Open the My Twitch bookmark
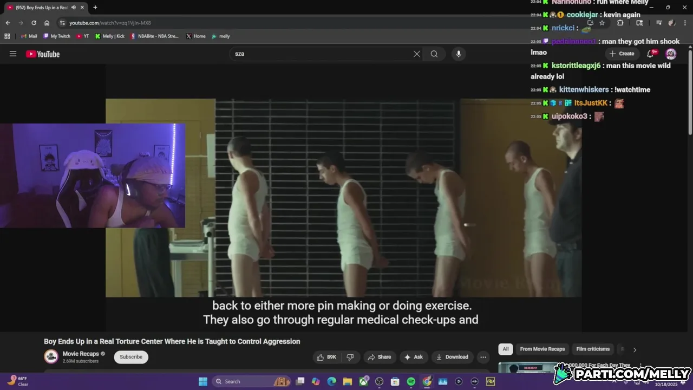693x390 pixels. (57, 36)
